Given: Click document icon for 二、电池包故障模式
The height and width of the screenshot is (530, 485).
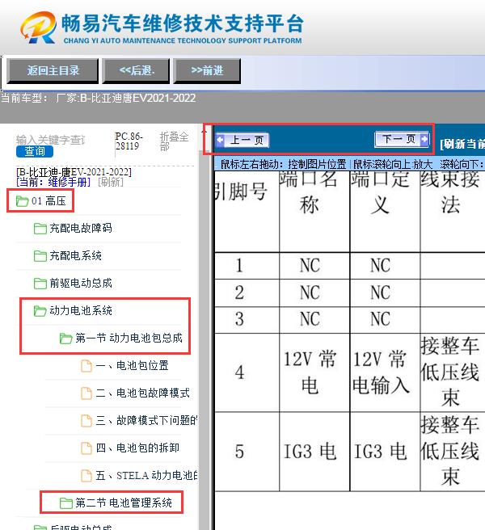Looking at the screenshot, I should tap(86, 393).
